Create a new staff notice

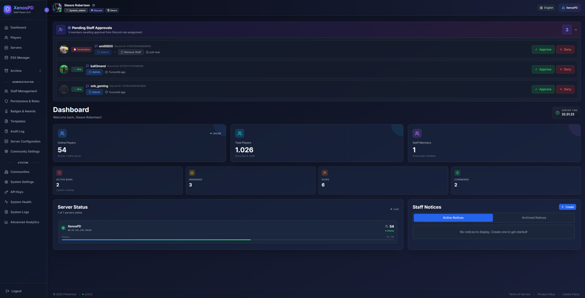(x=567, y=207)
